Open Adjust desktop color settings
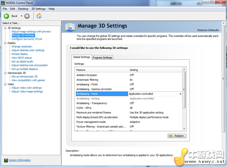 (28, 50)
